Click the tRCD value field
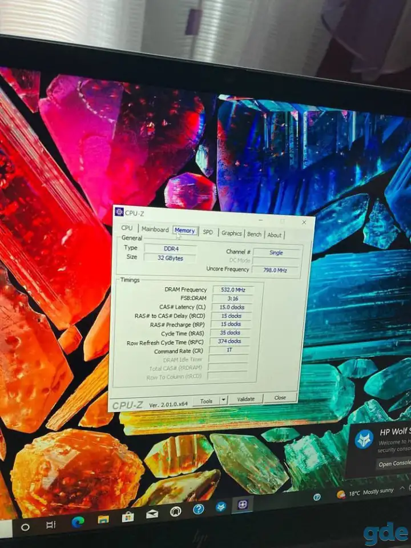Viewport: 411px width, 548px height. point(231,316)
